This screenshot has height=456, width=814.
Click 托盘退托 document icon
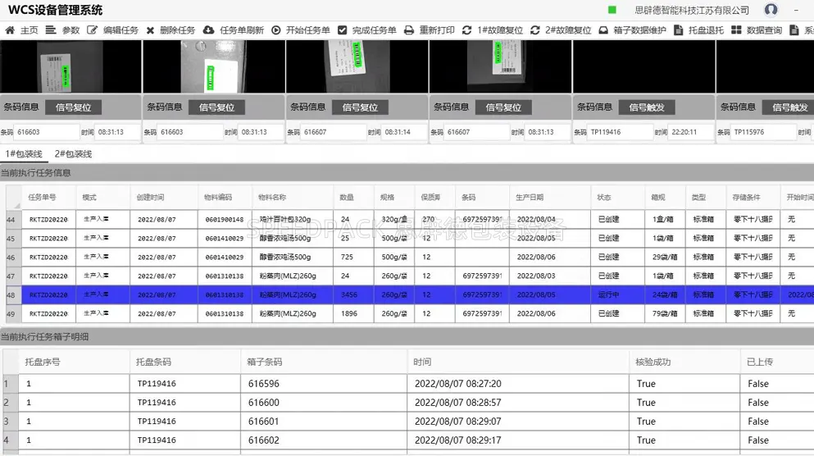(678, 30)
